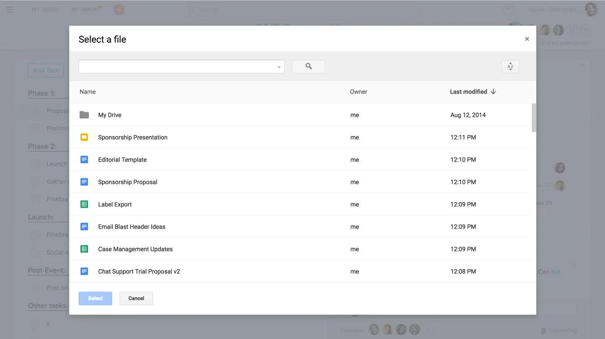Open the My Drive folder icon
Viewport: 605px width, 339px height.
[x=85, y=115]
